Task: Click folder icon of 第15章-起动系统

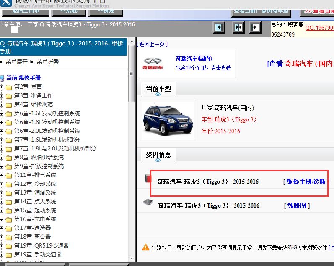Action: (x=9, y=211)
